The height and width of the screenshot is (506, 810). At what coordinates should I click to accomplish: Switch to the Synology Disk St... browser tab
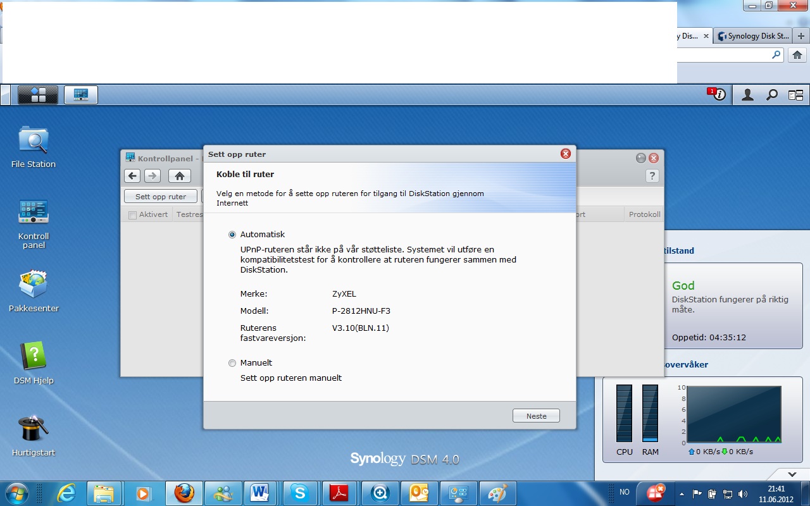pos(753,36)
